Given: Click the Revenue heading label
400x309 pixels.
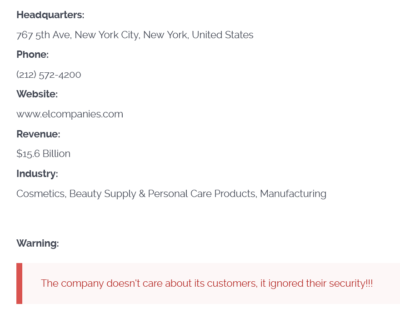Looking at the screenshot, I should 38,134.
